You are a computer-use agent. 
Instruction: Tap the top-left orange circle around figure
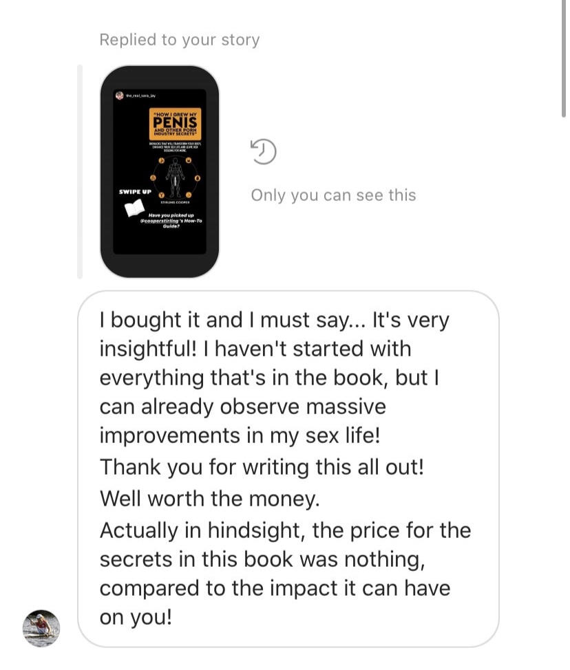click(162, 161)
